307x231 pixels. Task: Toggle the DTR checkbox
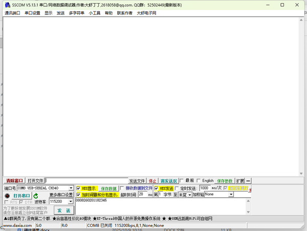pos(21,202)
